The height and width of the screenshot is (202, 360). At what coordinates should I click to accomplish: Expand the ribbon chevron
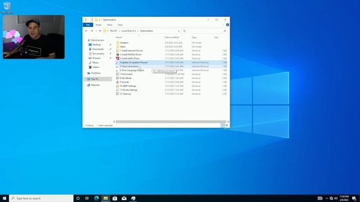pyautogui.click(x=223, y=25)
